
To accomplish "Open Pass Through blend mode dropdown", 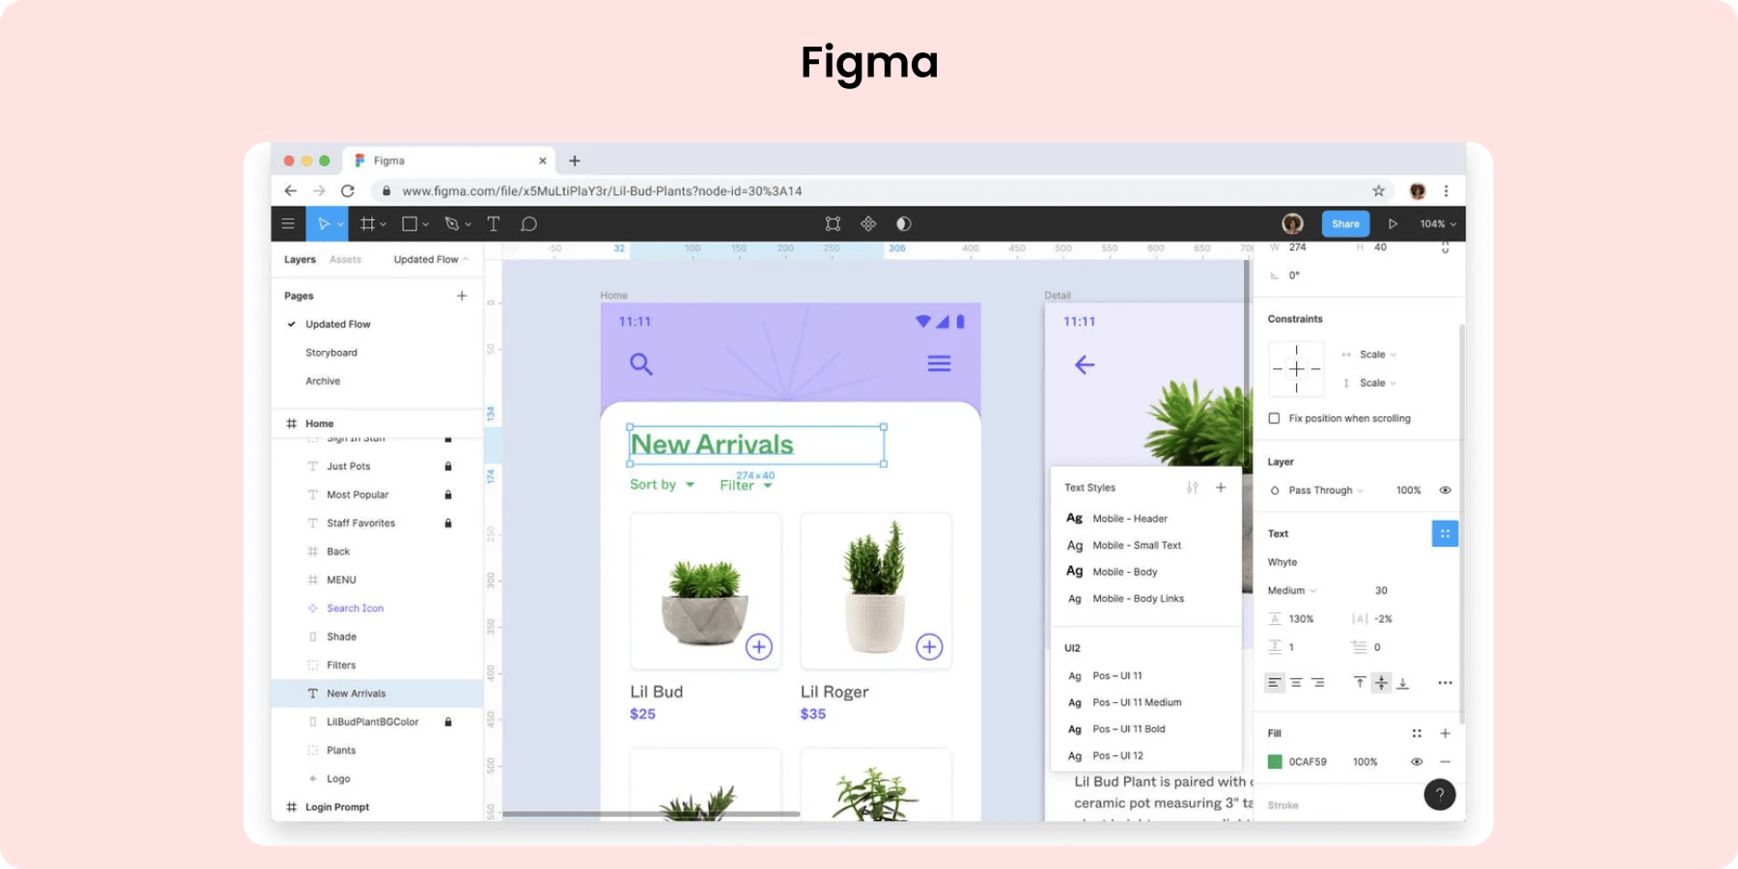I will [1325, 491].
